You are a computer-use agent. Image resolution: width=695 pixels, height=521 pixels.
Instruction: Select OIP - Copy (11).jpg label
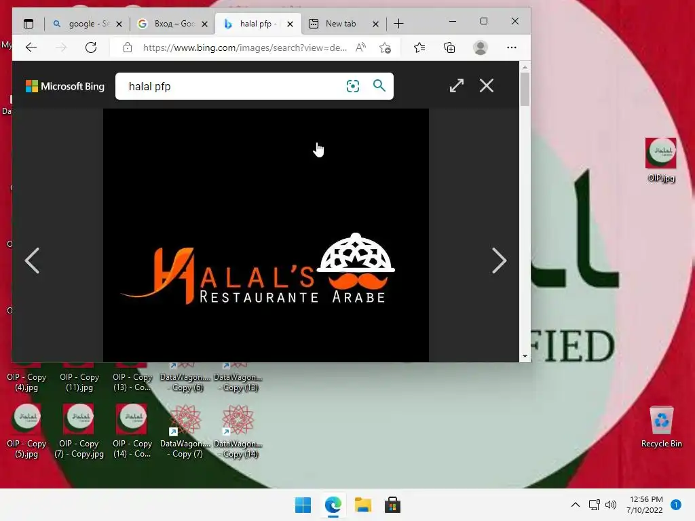tap(79, 382)
